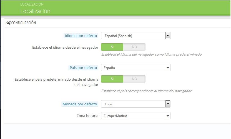Click the Localización page title

35,11
